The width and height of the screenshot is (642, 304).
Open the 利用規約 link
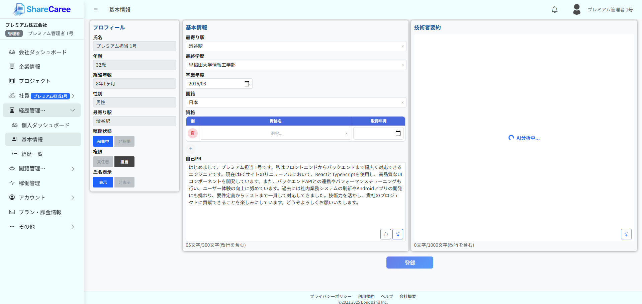(x=366, y=296)
